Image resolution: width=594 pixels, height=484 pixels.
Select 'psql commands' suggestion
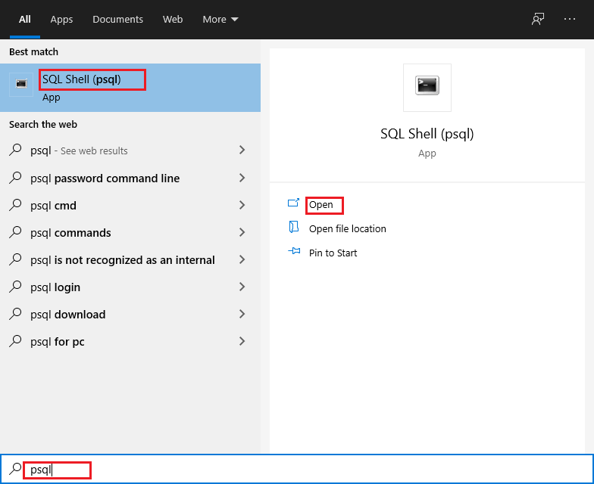pyautogui.click(x=130, y=232)
